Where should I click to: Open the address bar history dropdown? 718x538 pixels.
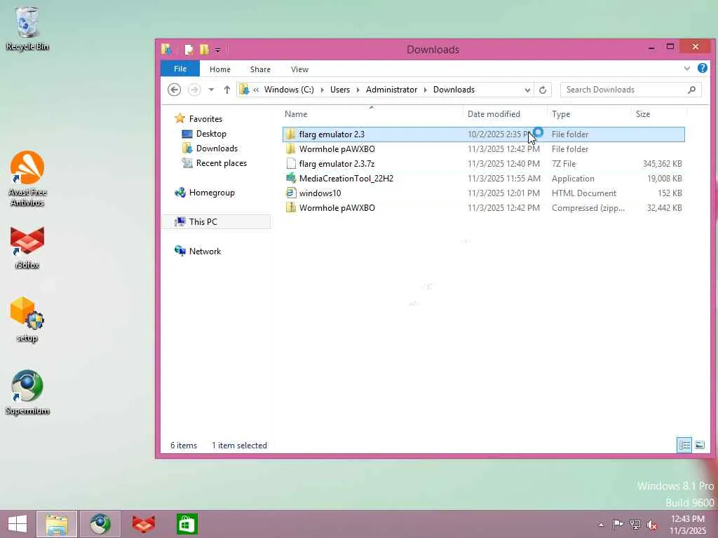[527, 90]
